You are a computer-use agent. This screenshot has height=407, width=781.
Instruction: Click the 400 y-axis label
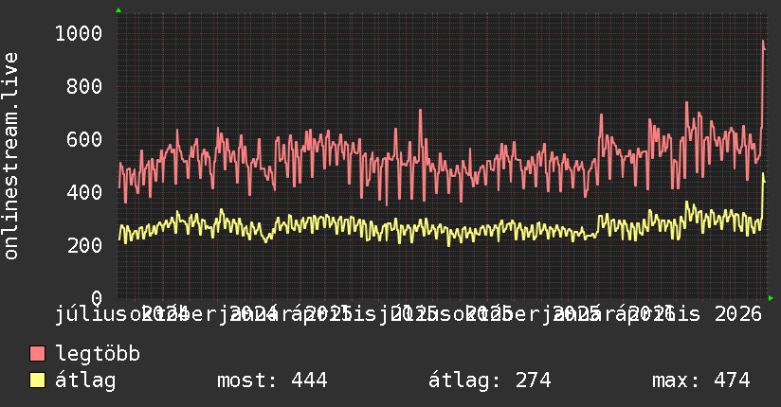[x=84, y=192]
